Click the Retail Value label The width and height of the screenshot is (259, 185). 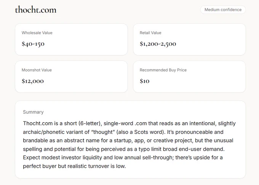tap(150, 33)
